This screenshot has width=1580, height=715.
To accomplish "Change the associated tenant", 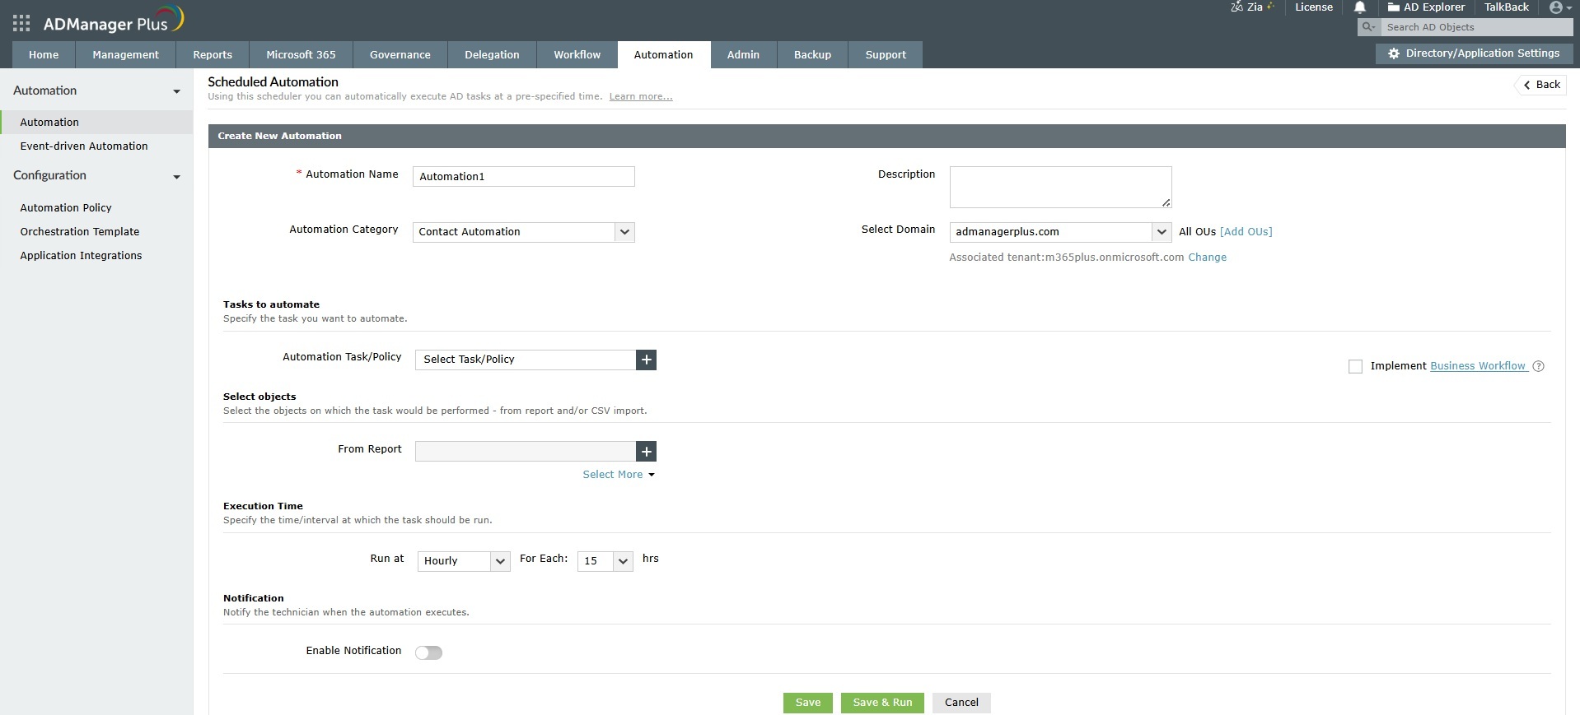I will 1207,258.
